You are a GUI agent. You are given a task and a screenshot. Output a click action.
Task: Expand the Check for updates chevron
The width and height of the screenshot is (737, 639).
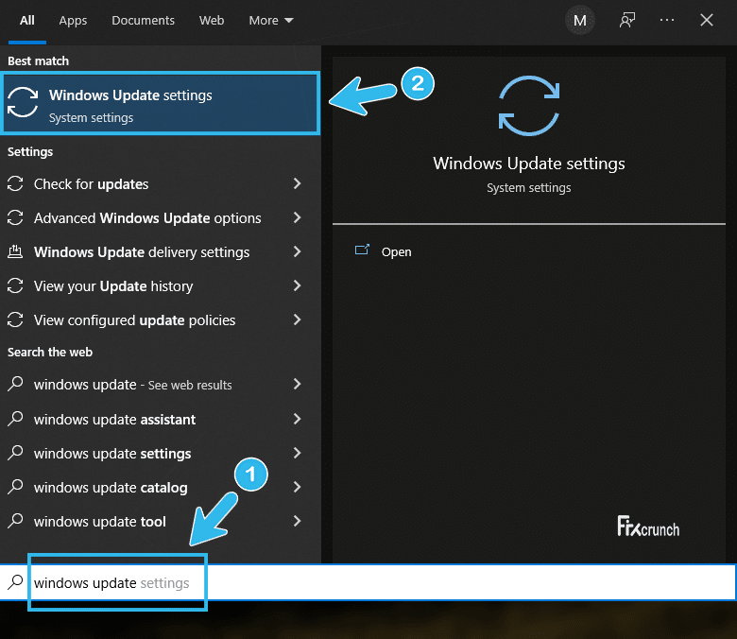tap(297, 183)
